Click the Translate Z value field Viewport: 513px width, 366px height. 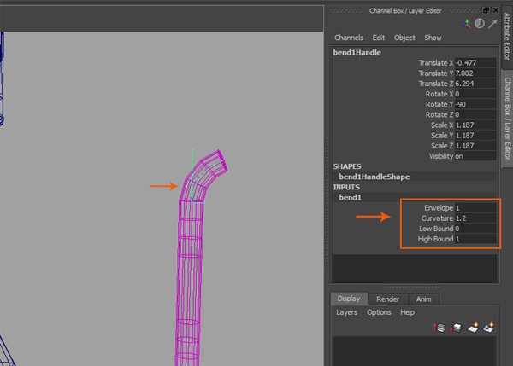[x=475, y=84]
